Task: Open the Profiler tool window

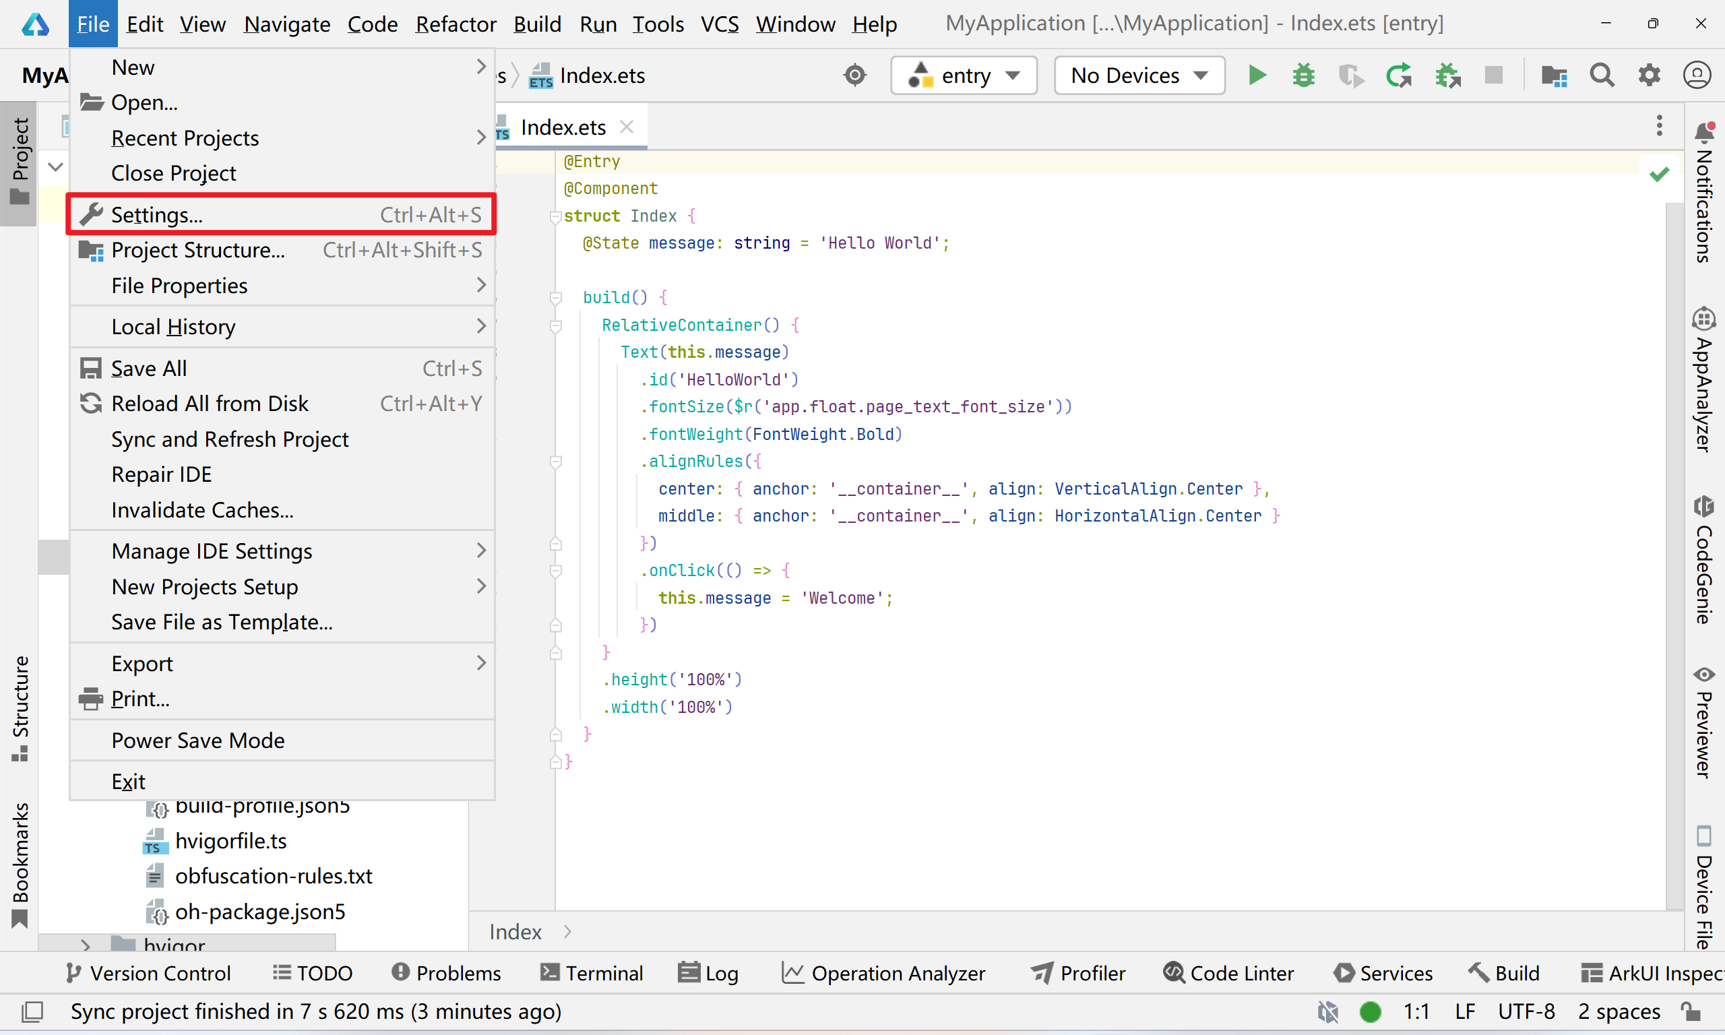Action: pos(1078,973)
